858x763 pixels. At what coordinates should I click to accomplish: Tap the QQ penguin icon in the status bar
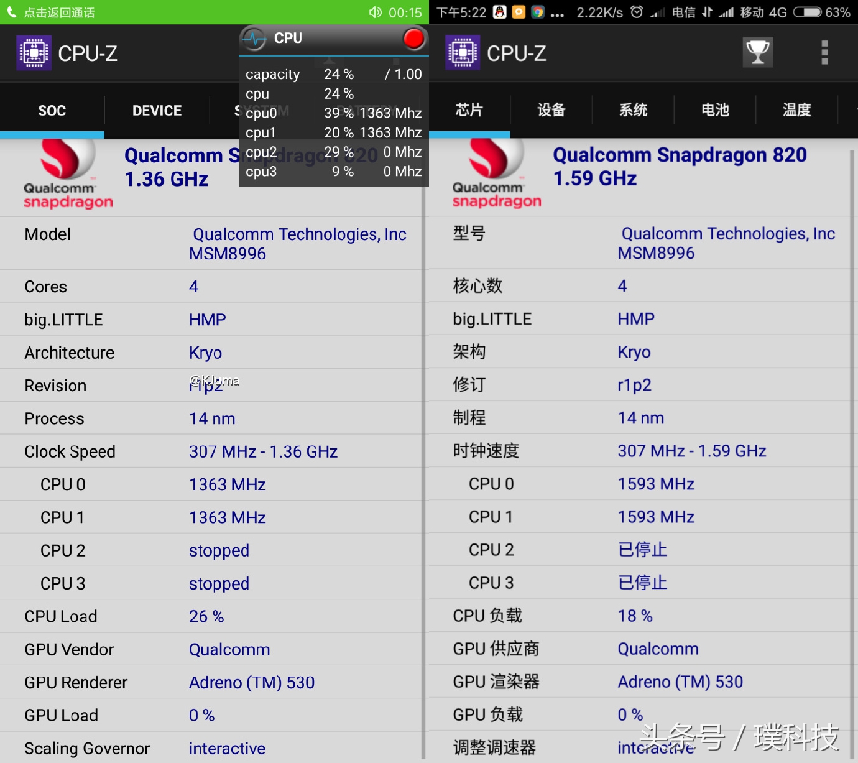point(500,12)
